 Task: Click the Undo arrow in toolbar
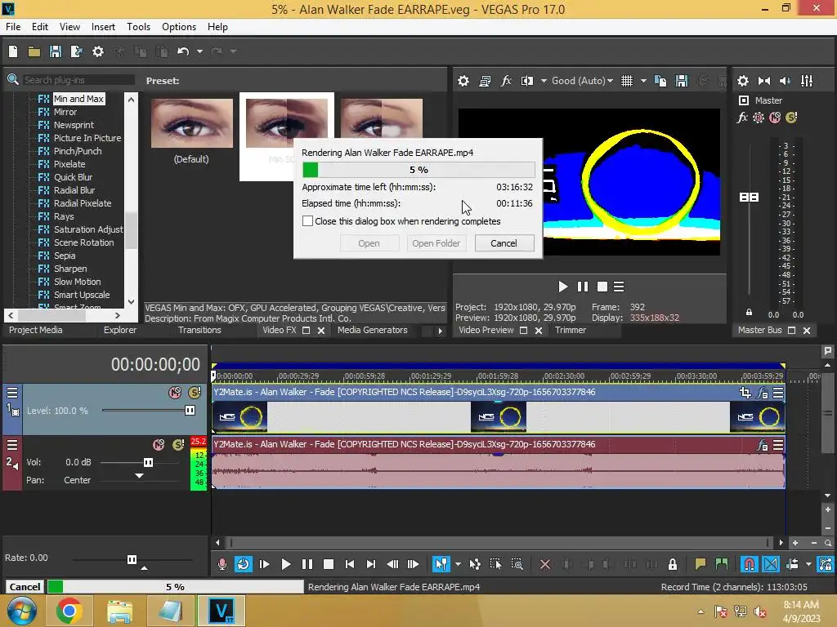[x=183, y=51]
